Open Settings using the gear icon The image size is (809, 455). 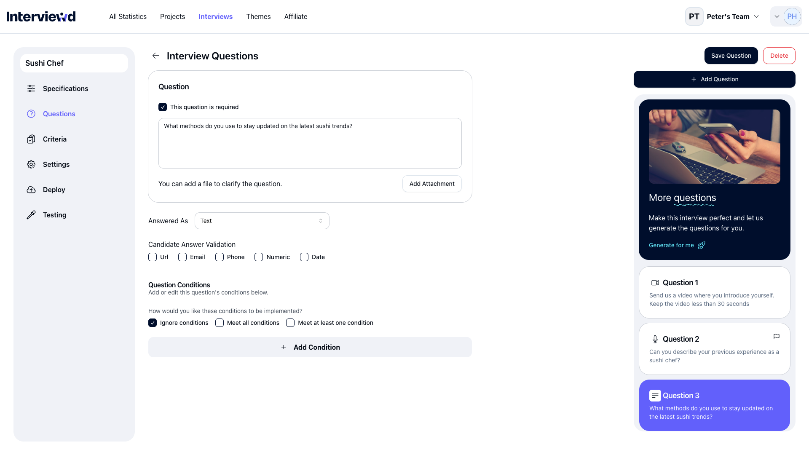click(31, 164)
